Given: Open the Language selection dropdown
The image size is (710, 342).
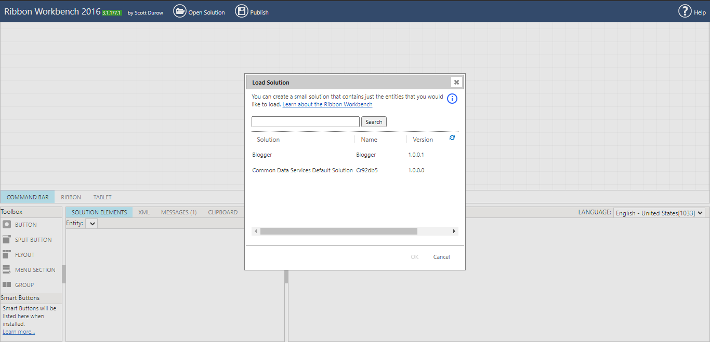Looking at the screenshot, I should point(659,212).
